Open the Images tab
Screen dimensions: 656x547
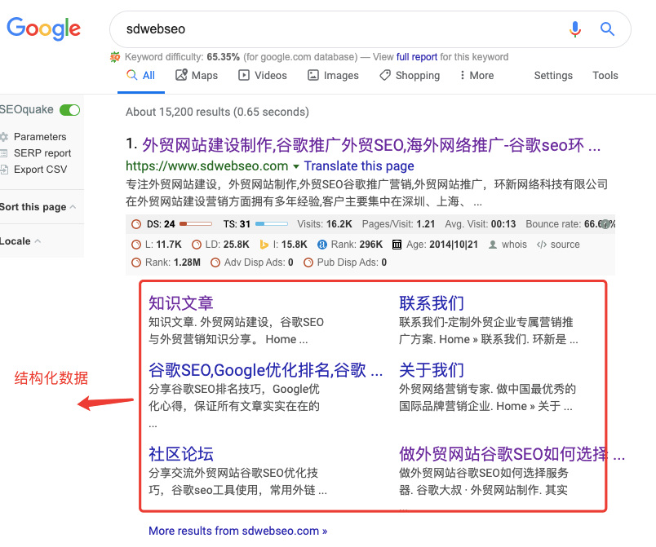coord(334,75)
